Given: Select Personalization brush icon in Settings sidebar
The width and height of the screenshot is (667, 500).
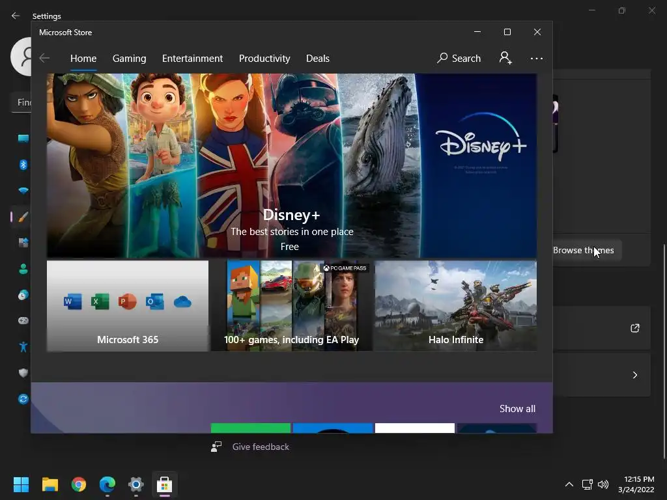Looking at the screenshot, I should click(23, 217).
